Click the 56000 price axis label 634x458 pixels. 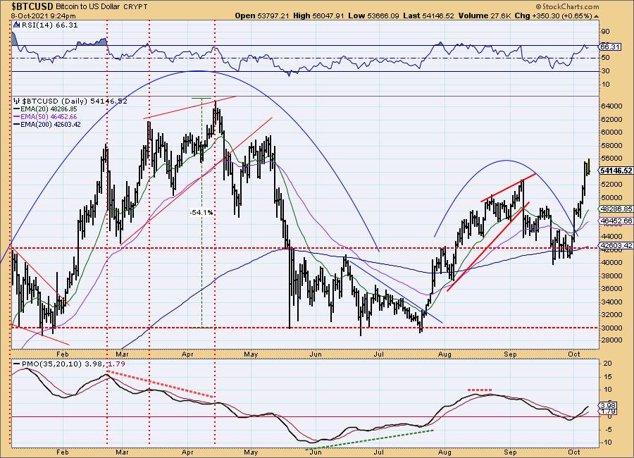[611, 159]
